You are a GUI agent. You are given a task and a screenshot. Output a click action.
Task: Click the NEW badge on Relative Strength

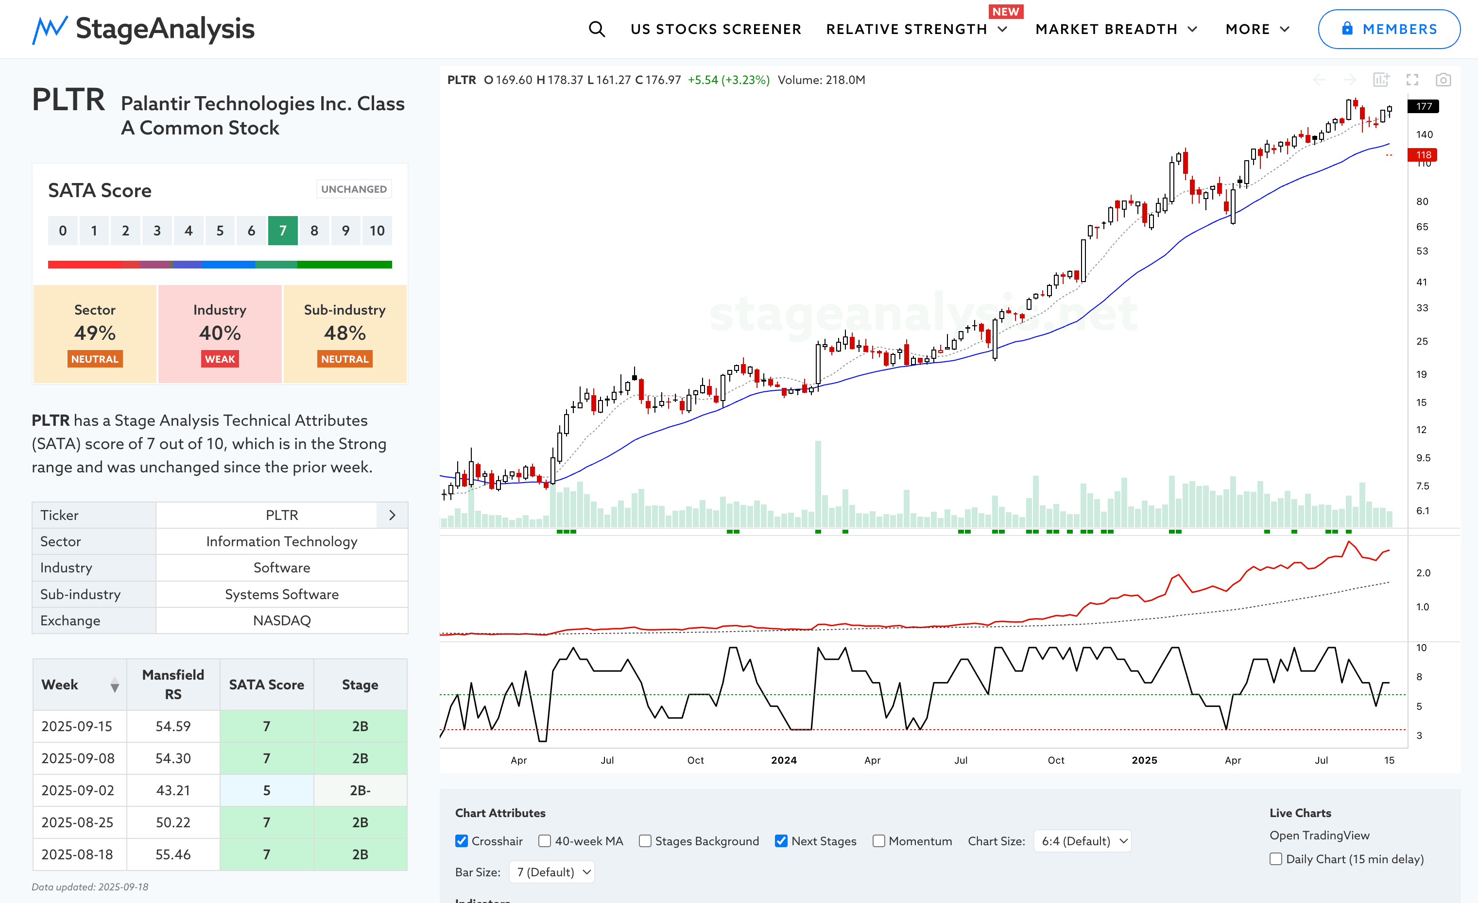pos(1005,11)
